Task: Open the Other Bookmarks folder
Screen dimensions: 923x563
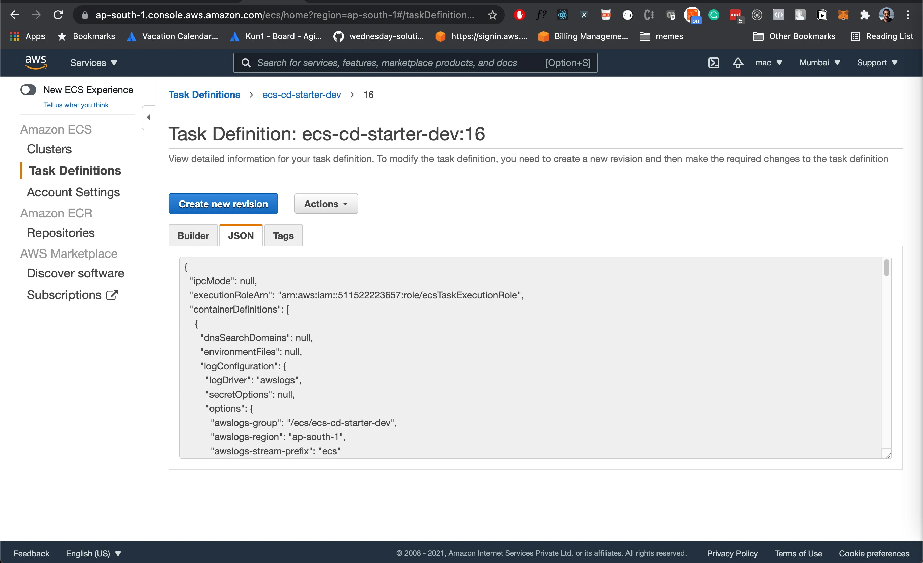Action: pyautogui.click(x=794, y=36)
